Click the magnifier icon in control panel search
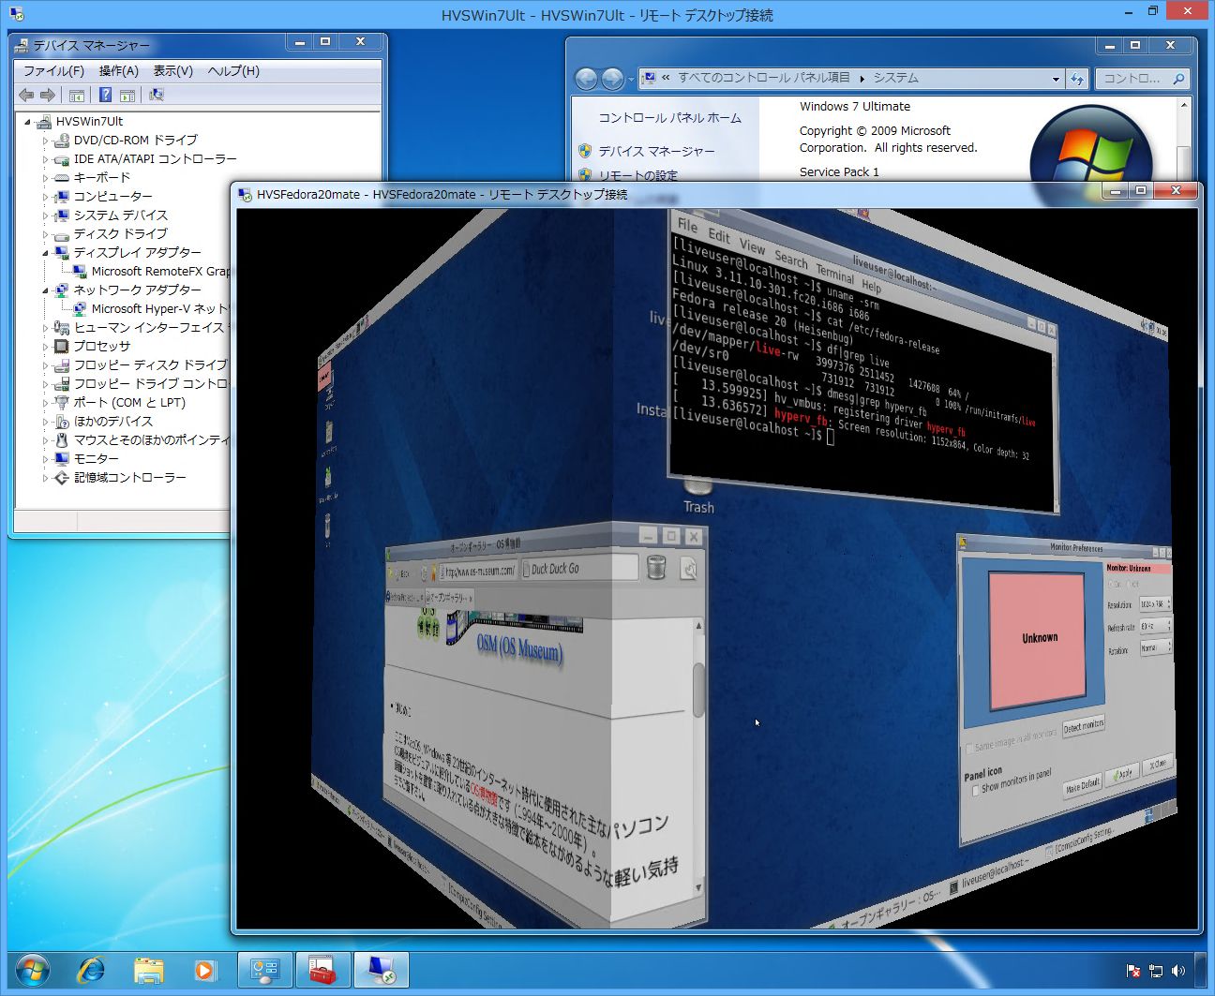This screenshot has width=1215, height=996. click(1179, 79)
